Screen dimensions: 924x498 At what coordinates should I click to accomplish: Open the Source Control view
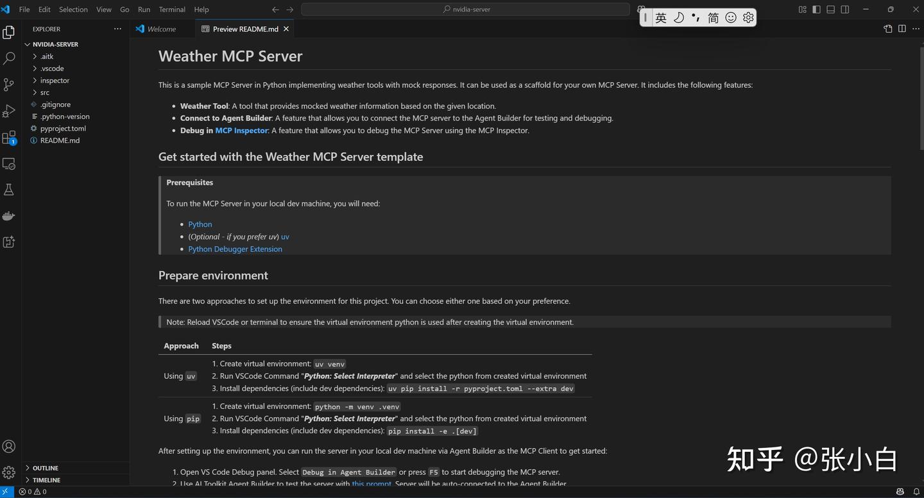click(9, 85)
